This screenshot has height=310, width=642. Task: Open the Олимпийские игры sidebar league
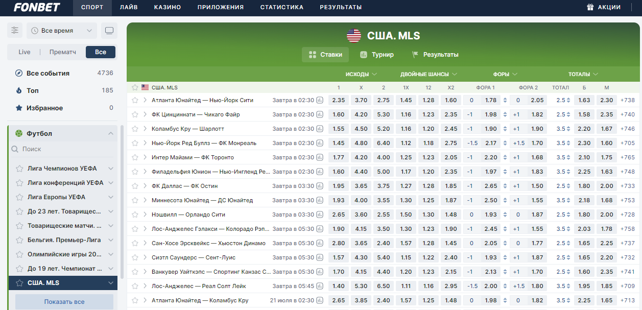[64, 254]
